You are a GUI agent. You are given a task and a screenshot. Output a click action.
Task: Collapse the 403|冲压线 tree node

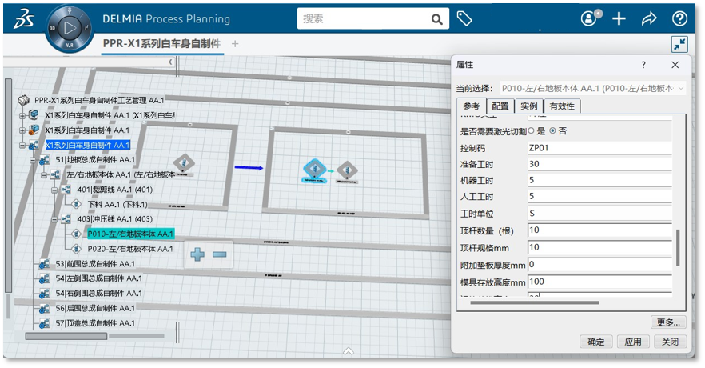click(x=55, y=219)
